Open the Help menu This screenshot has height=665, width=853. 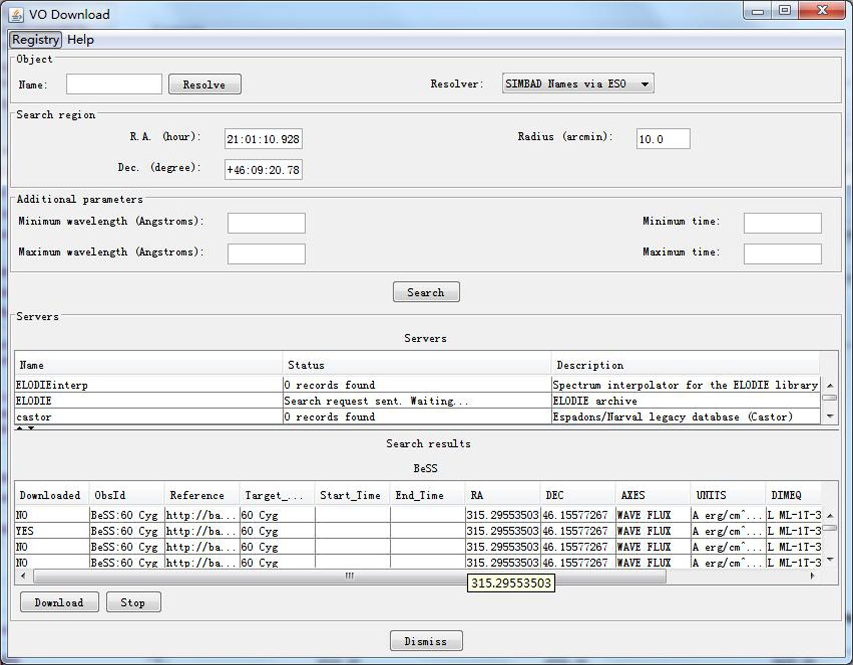80,39
